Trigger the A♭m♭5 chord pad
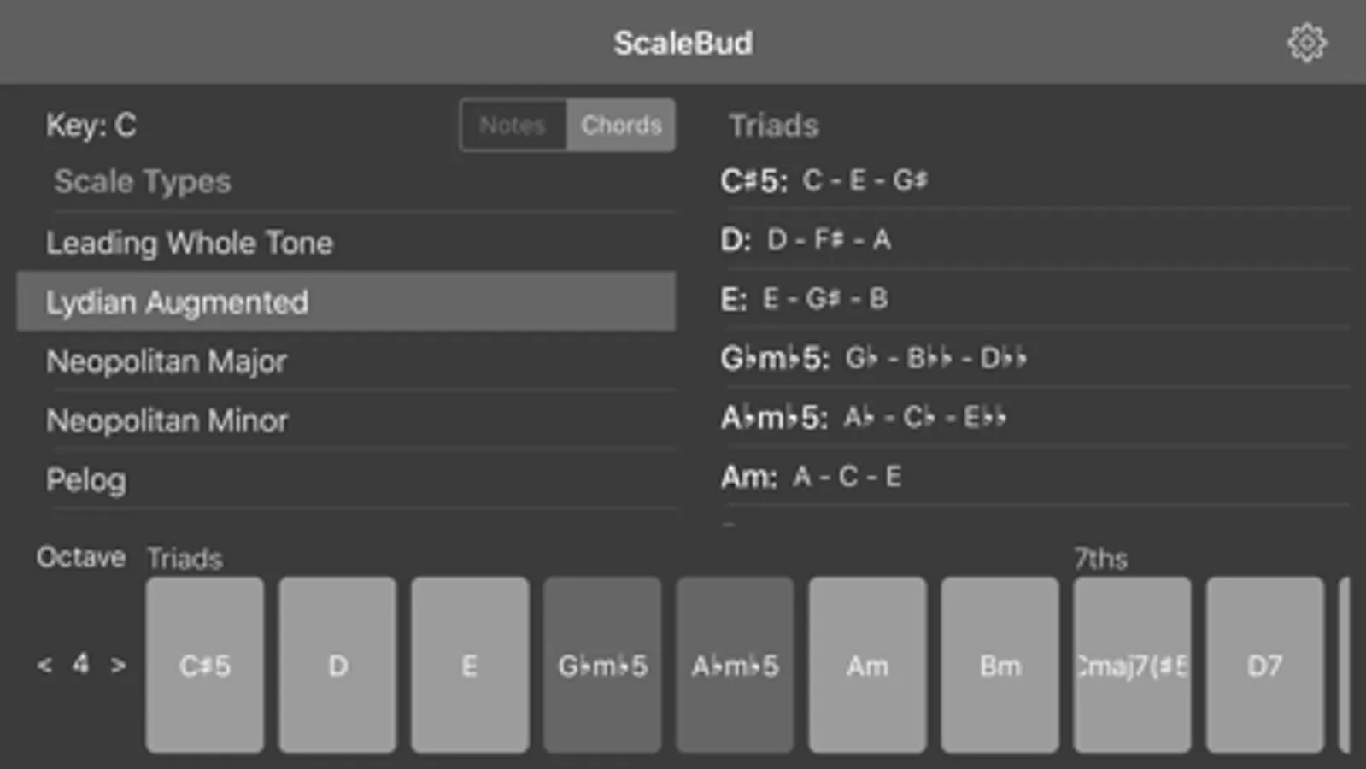Viewport: 1366px width, 769px height. [x=735, y=665]
